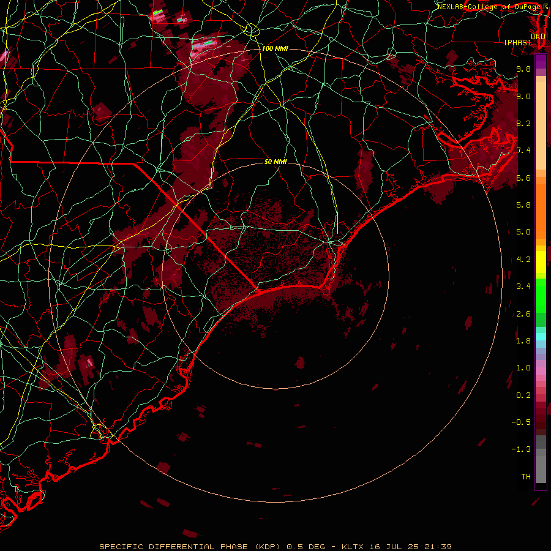Select the 0.2 legend value

[523, 395]
